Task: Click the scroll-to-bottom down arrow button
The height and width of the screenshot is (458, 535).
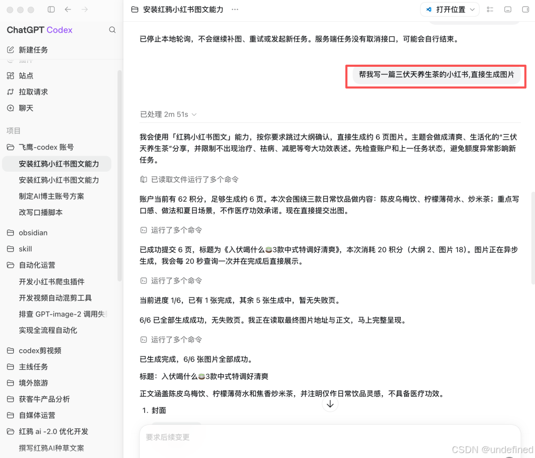Action: point(330,404)
